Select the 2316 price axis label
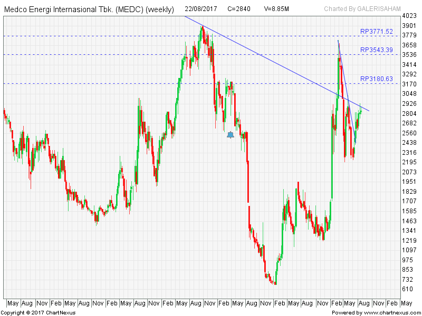The image size is (422, 316). pyautogui.click(x=409, y=152)
